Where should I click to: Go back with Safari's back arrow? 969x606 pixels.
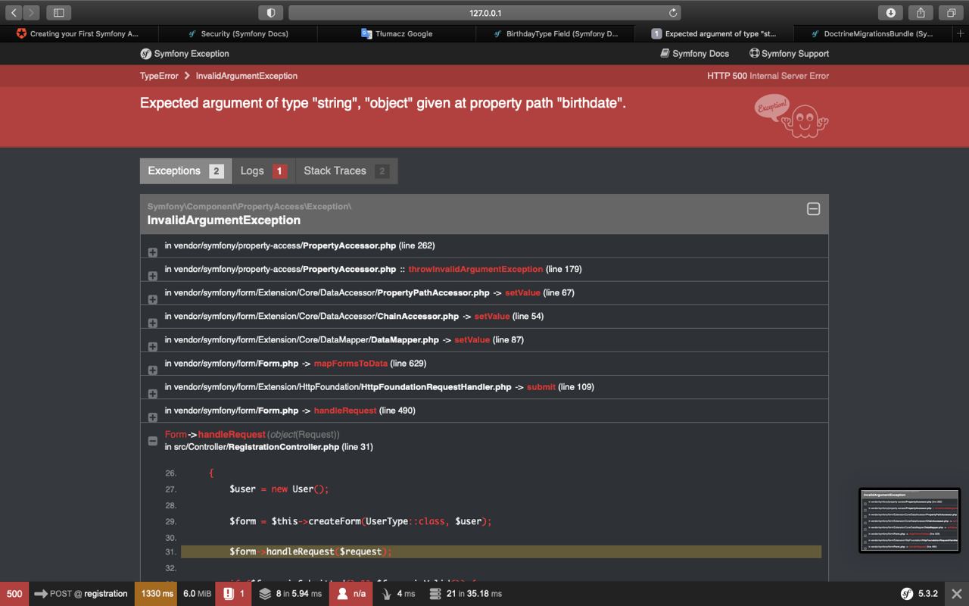point(14,12)
